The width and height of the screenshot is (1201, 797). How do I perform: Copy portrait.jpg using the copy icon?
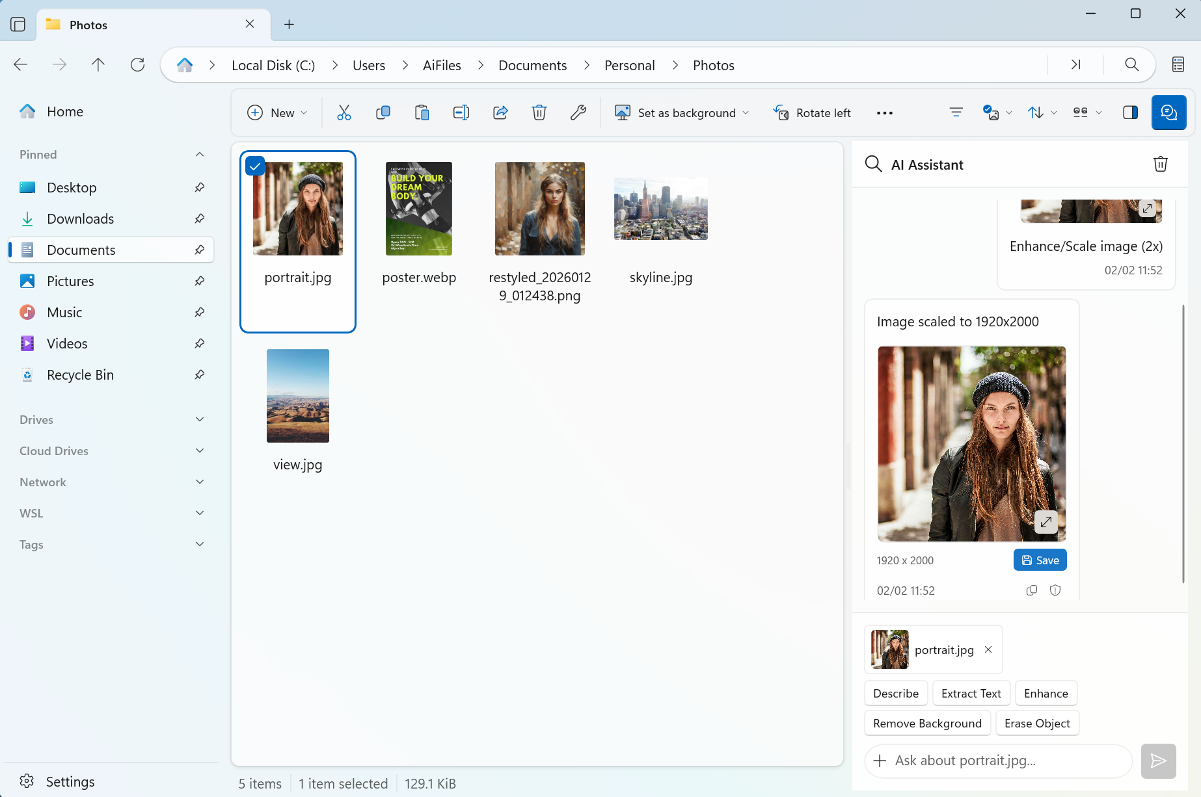click(x=383, y=112)
